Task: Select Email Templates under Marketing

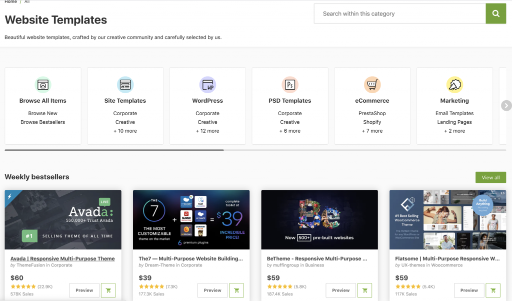Action: point(454,113)
